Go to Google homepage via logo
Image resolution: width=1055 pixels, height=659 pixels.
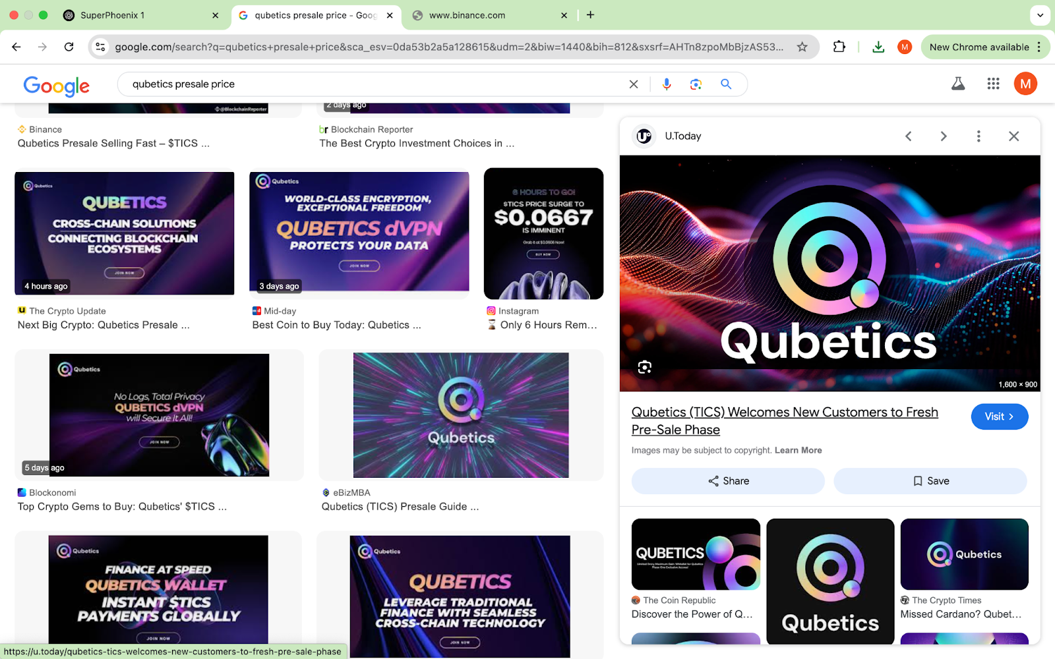point(56,85)
